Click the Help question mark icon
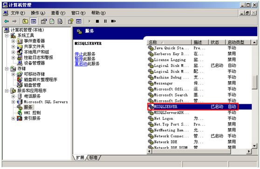 (70, 21)
